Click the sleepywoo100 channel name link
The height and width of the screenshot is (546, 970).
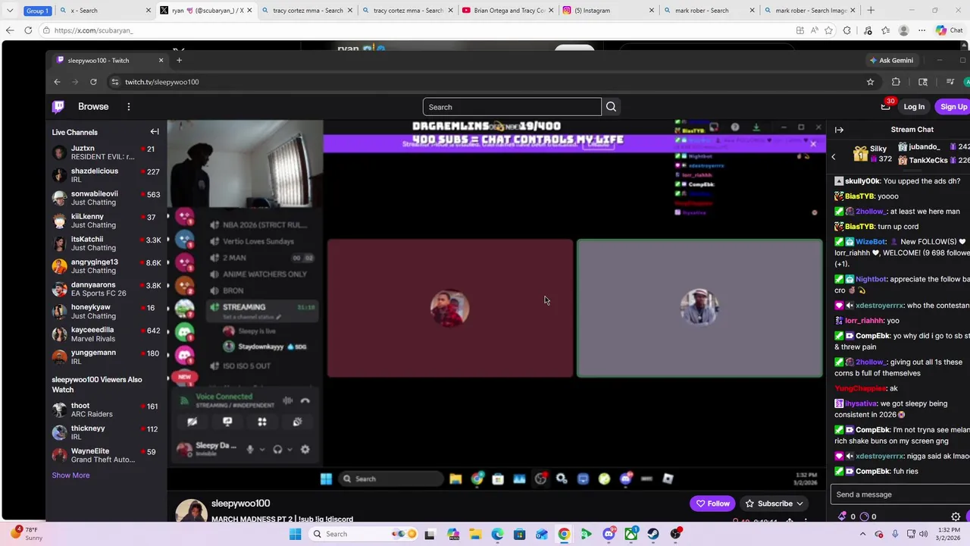click(240, 504)
